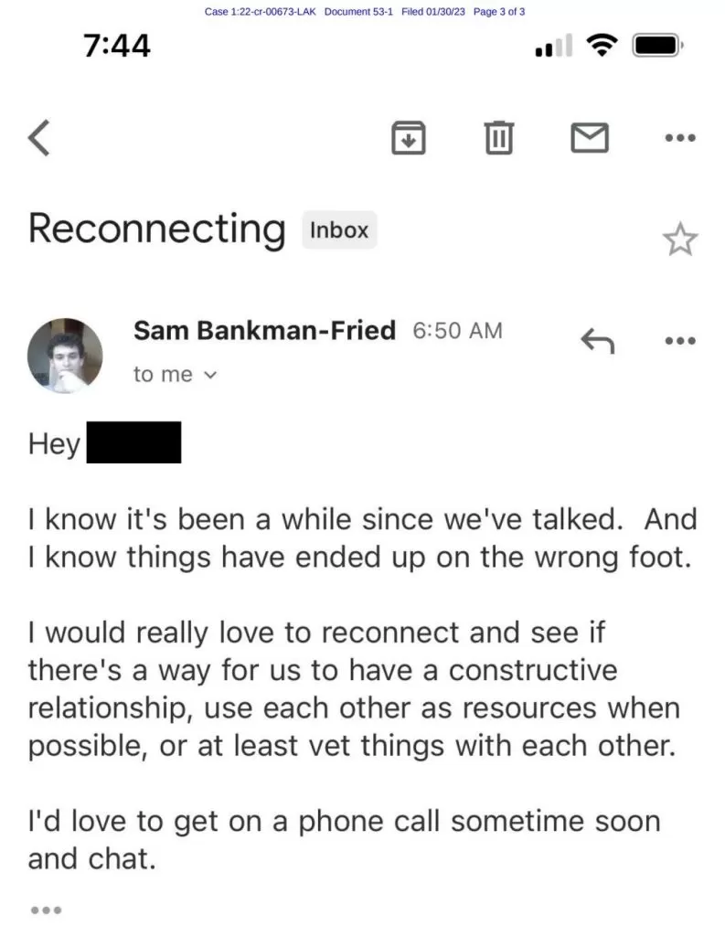Delete the email with the trash icon
Viewport: 725px width, 936px height.
pyautogui.click(x=497, y=138)
